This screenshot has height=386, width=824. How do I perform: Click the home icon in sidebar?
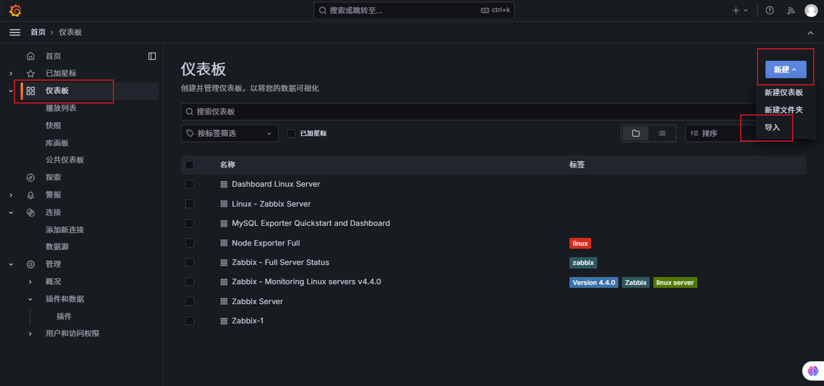[31, 56]
